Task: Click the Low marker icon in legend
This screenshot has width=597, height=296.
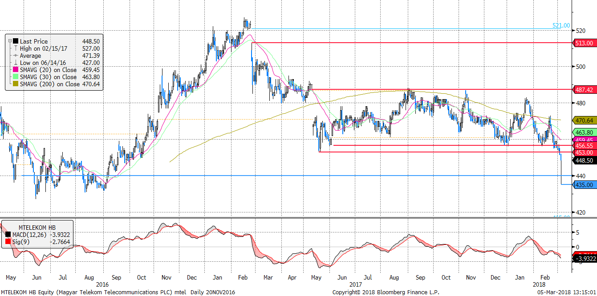Action: point(16,63)
